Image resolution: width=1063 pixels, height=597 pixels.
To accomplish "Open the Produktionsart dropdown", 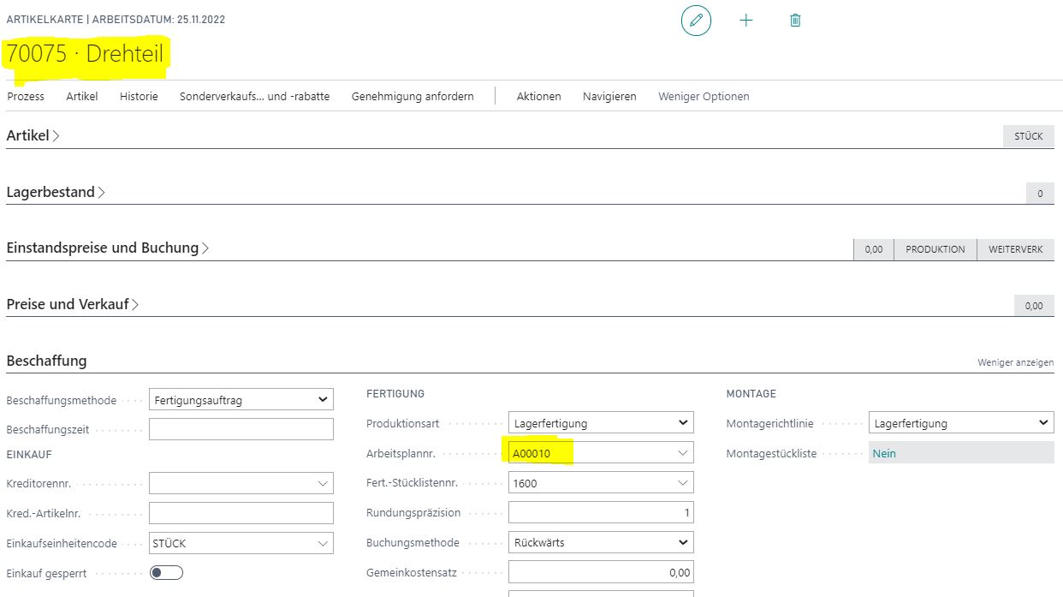I will tap(601, 422).
